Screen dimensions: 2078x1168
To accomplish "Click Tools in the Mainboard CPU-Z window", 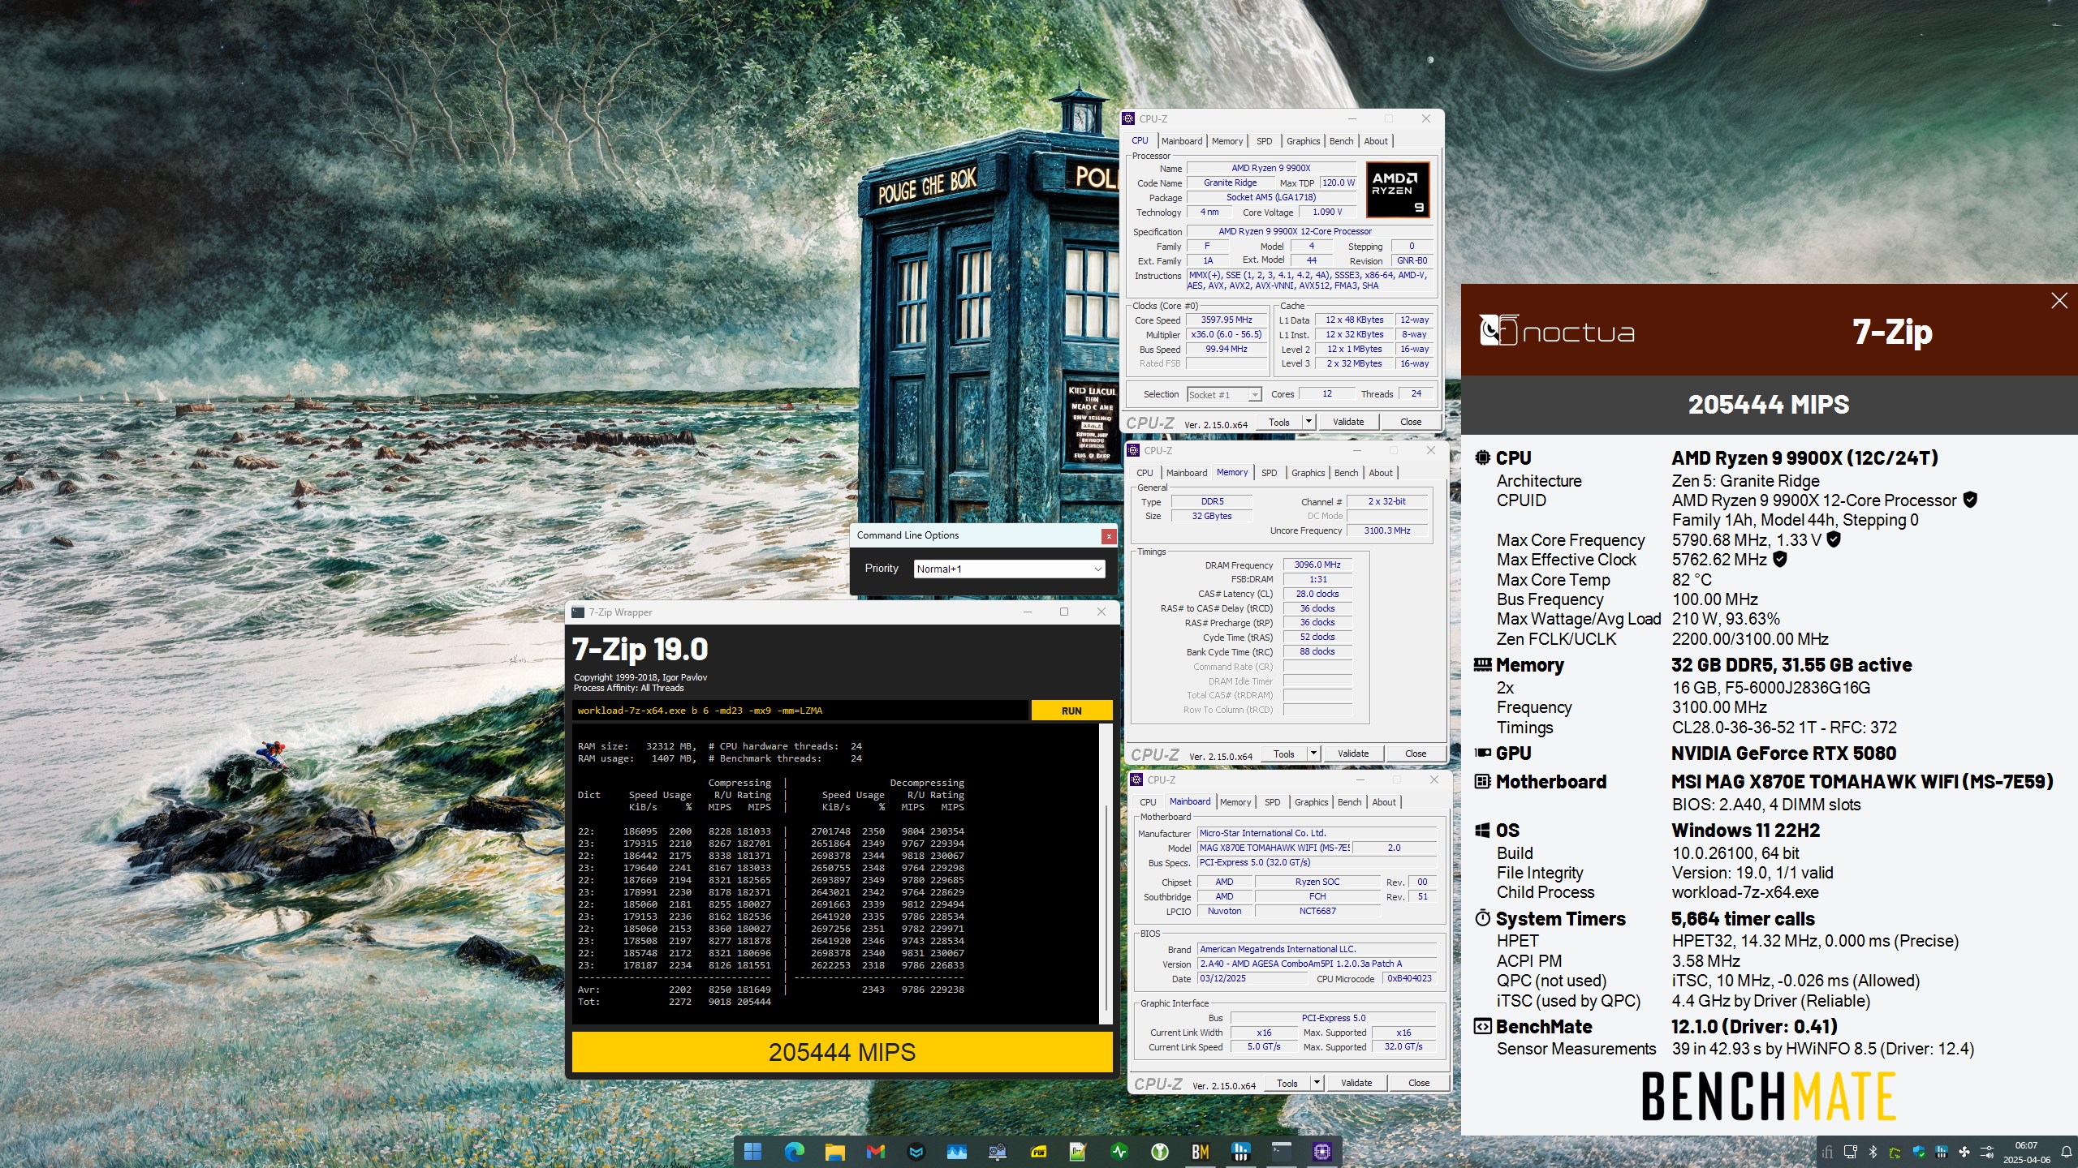I will (x=1287, y=1083).
